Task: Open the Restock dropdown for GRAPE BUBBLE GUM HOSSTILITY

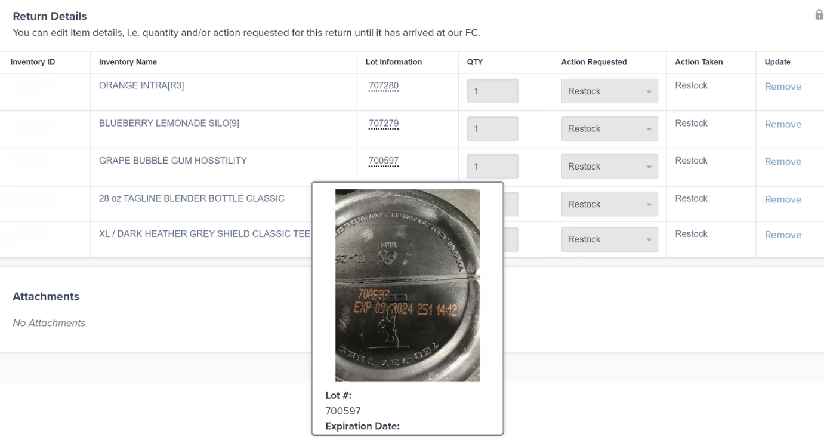Action: pyautogui.click(x=609, y=166)
